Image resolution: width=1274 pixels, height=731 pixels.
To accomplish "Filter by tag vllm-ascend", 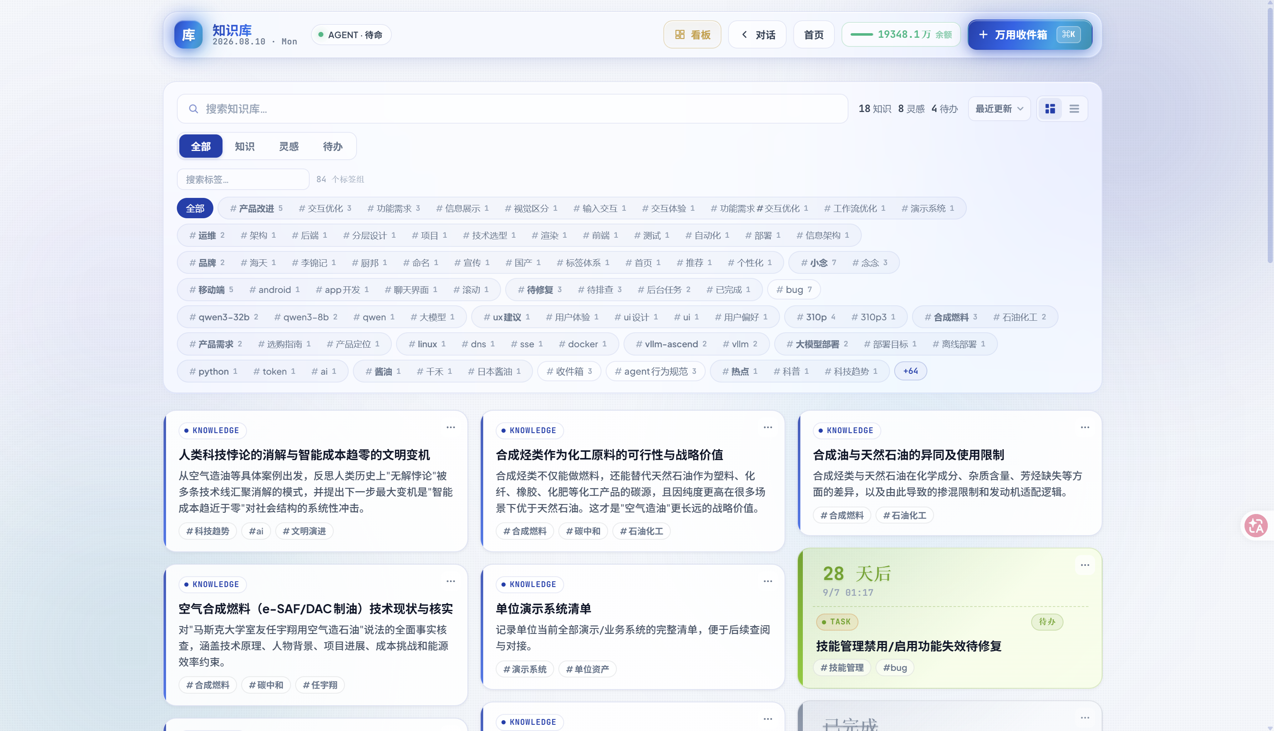I will [x=671, y=344].
